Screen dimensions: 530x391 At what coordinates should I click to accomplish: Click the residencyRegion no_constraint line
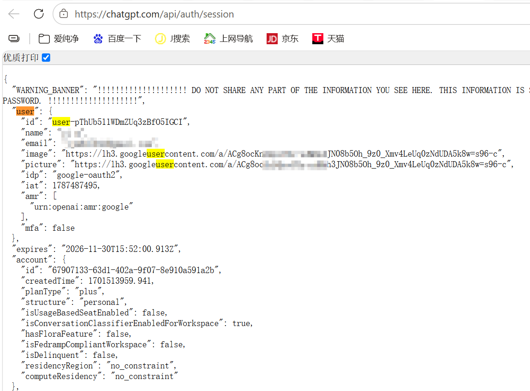pyautogui.click(x=99, y=366)
